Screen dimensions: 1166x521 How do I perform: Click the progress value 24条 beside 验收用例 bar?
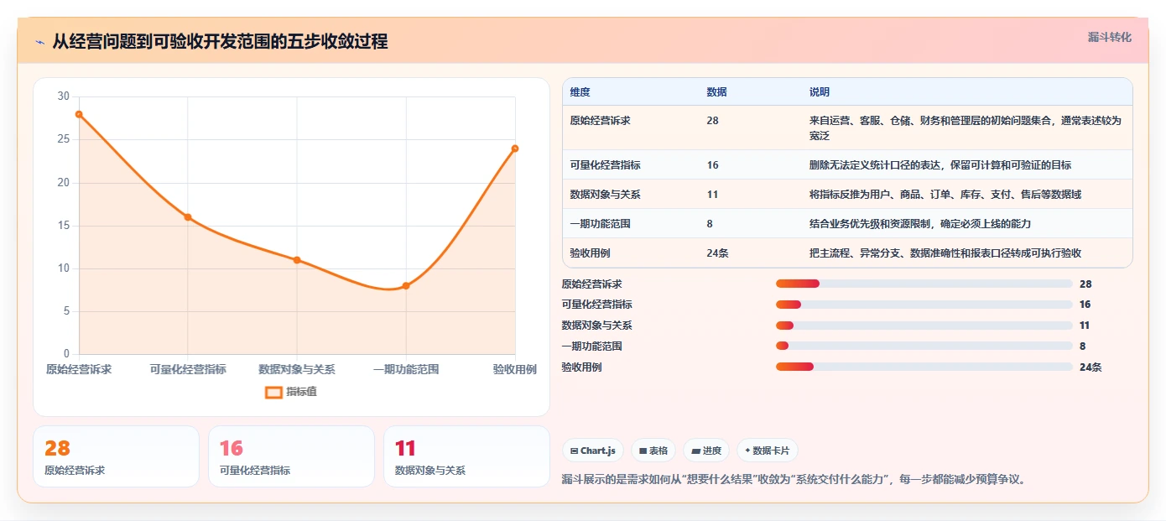(1091, 367)
